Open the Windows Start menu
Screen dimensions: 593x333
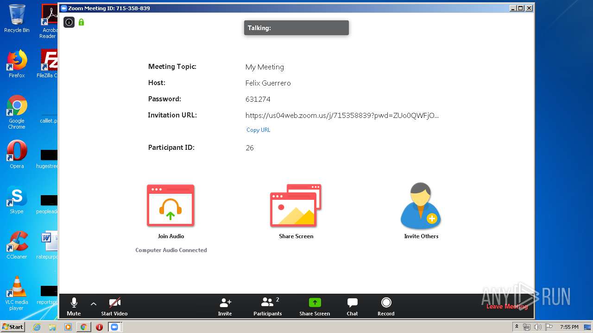[13, 327]
